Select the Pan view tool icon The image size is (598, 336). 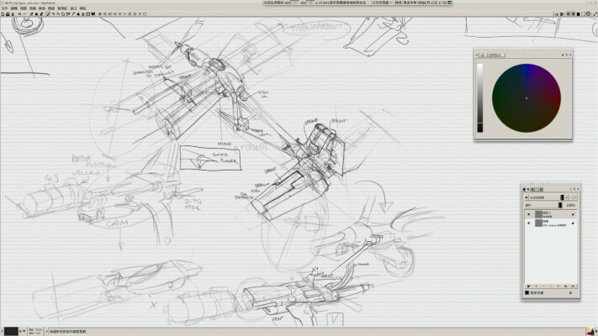tap(99, 14)
